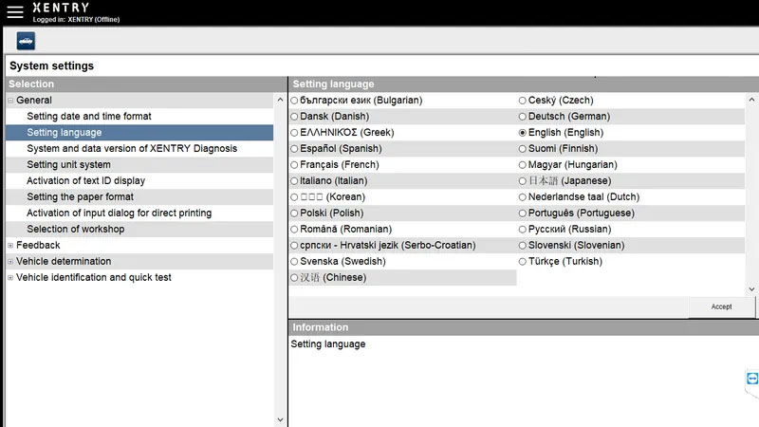Click 'Logged in: XENTRY (Offline)' text
This screenshot has width=759, height=427.
(76, 20)
